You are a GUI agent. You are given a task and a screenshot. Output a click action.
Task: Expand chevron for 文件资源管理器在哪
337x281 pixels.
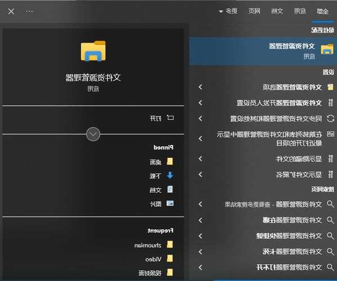tap(201, 220)
